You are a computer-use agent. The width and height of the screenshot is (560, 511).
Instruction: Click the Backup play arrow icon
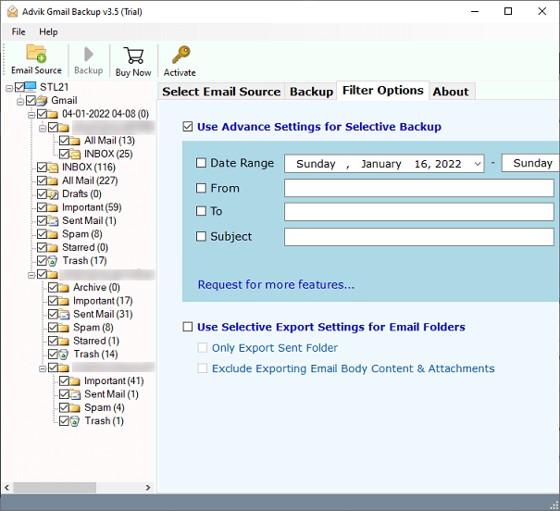click(x=88, y=55)
